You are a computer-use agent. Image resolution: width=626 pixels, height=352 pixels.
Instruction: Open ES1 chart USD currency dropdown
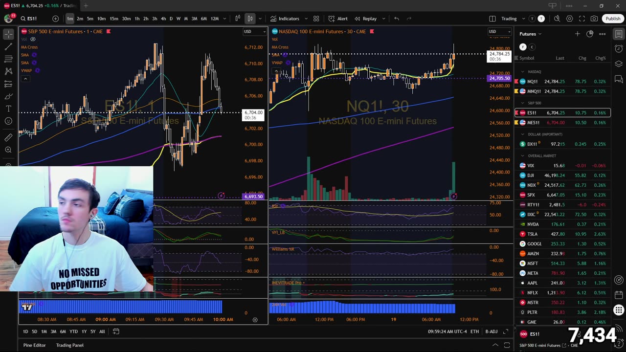(x=255, y=31)
